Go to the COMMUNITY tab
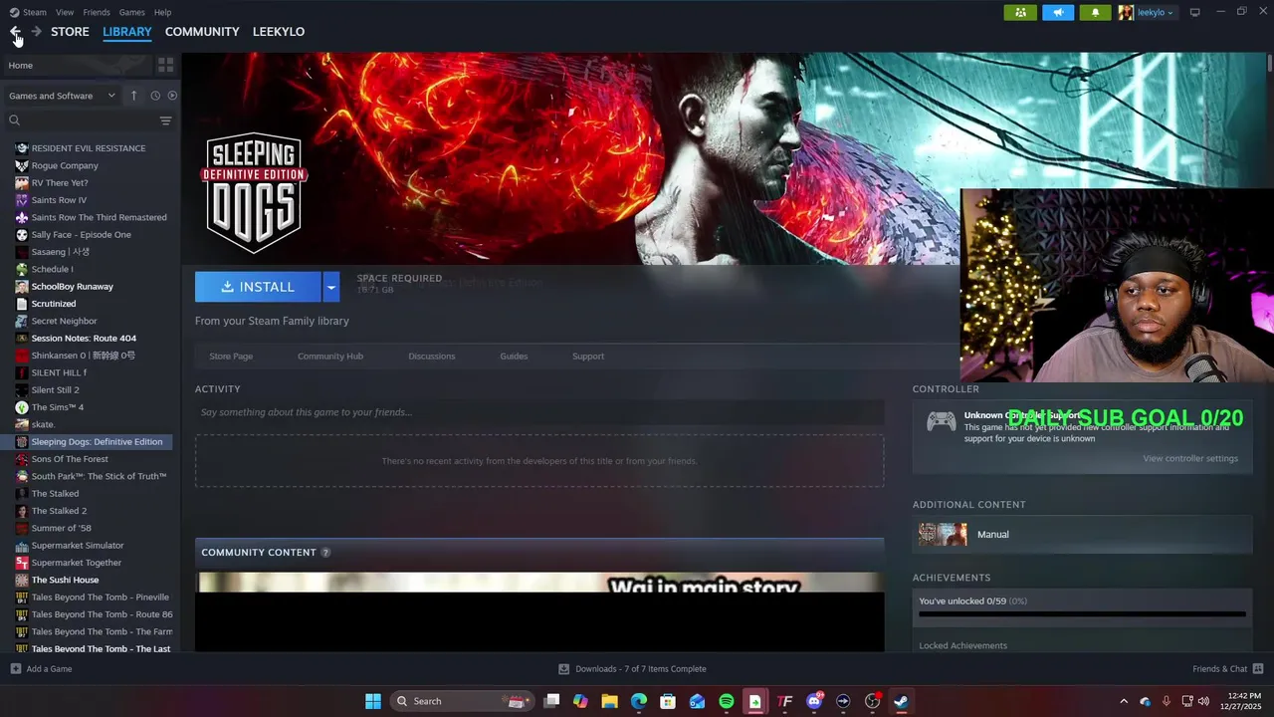 [202, 32]
